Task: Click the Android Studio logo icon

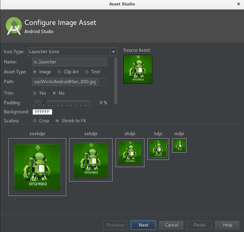Action: tap(14, 26)
